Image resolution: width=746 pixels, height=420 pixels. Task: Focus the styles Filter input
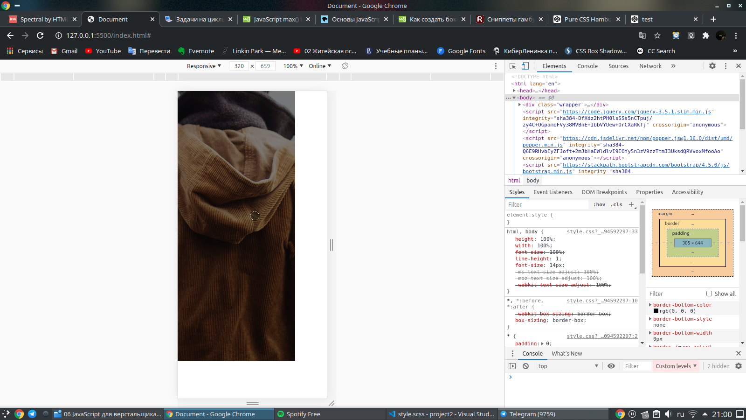point(546,204)
